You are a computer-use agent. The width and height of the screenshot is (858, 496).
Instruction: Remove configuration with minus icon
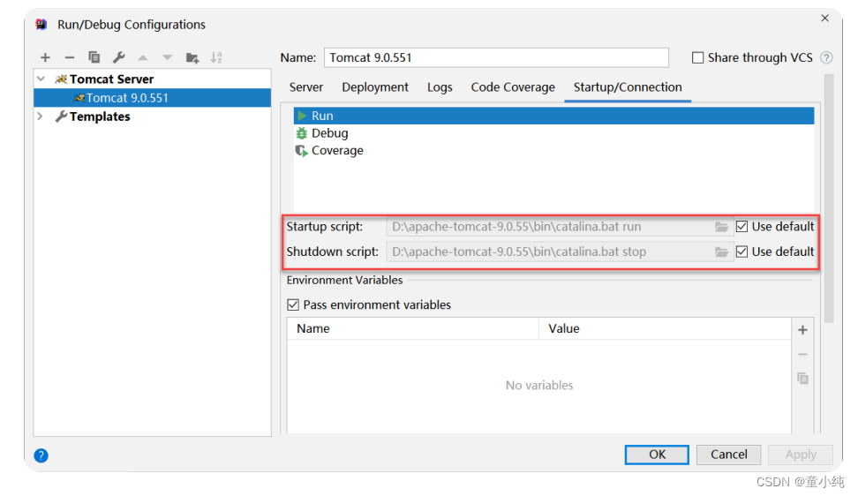[70, 57]
